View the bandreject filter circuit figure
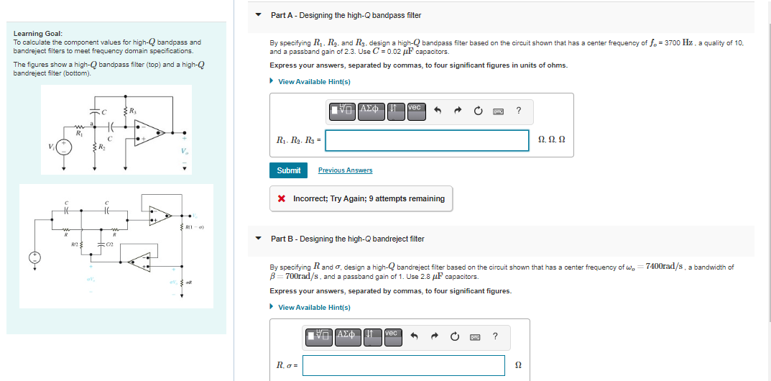The image size is (771, 381). pyautogui.click(x=116, y=247)
